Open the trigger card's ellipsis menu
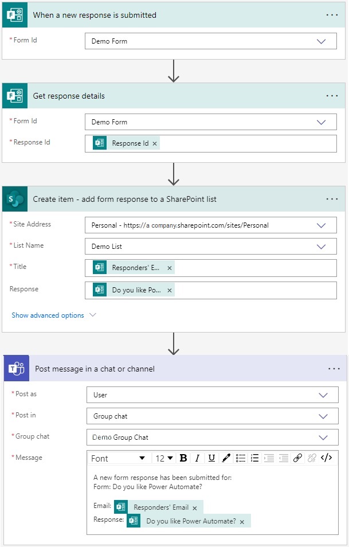349x547 pixels. coord(332,15)
